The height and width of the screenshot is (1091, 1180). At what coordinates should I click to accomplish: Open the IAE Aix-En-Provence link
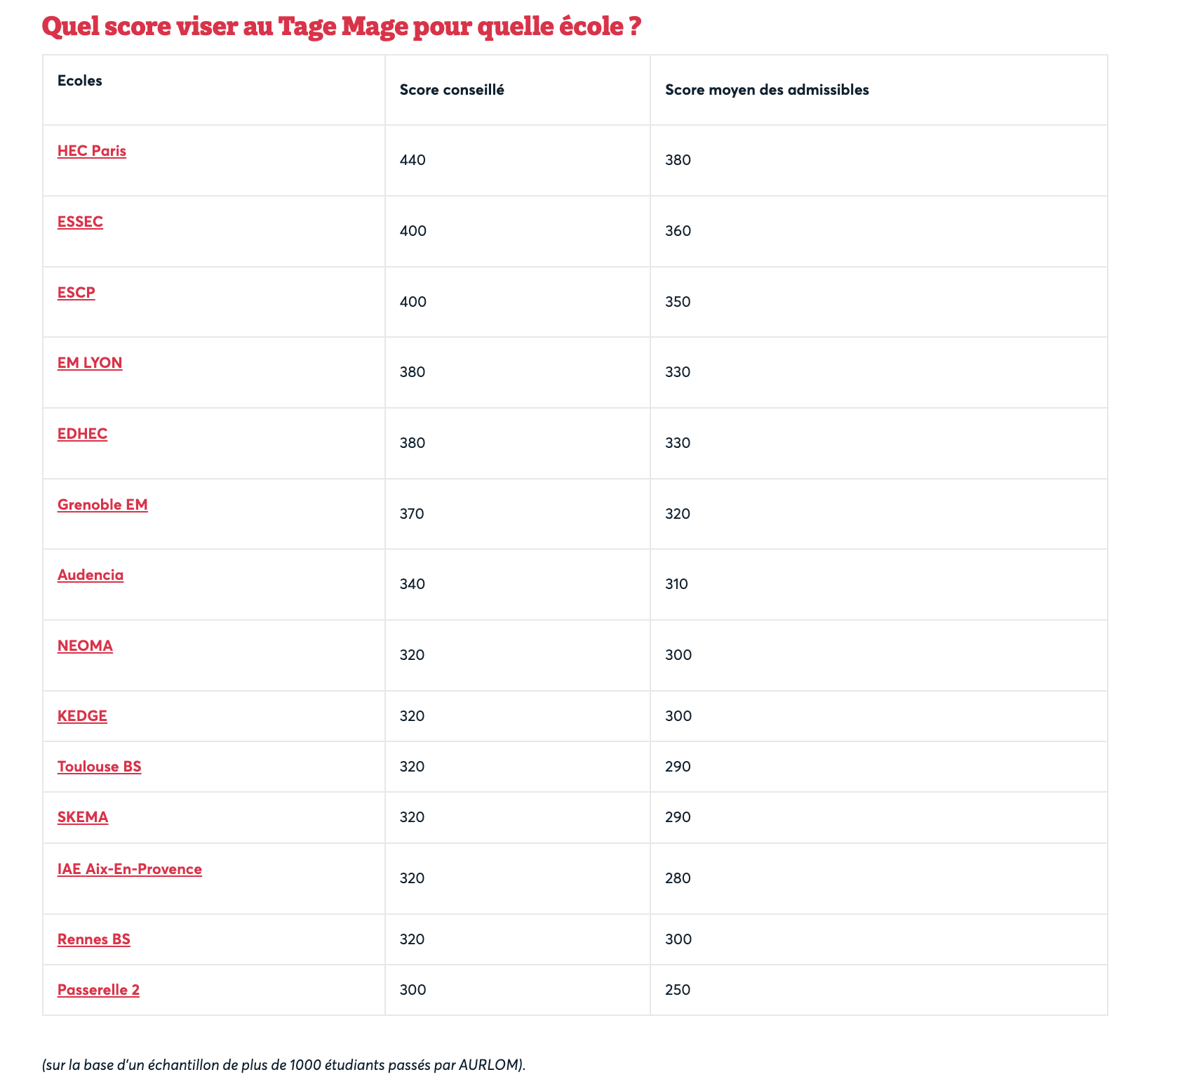click(130, 869)
